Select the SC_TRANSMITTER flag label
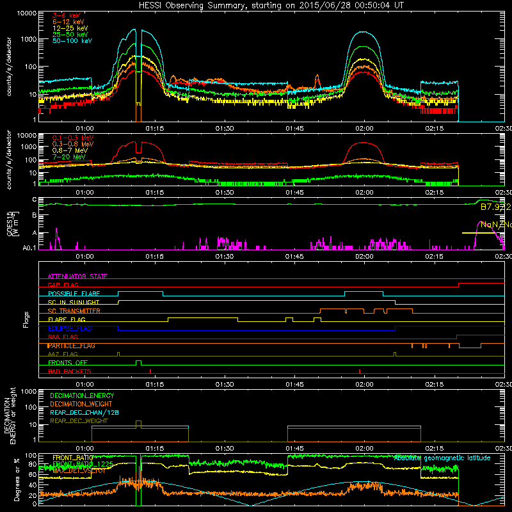Viewport: 512px width, 512px height. pyautogui.click(x=74, y=311)
